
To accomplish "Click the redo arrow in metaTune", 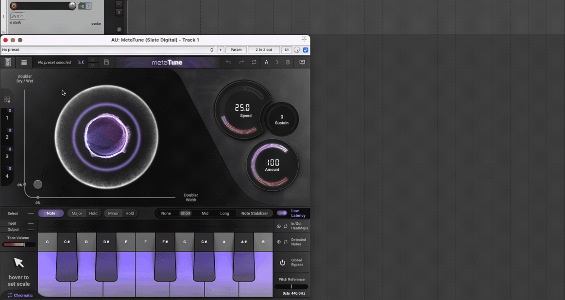I will click(x=241, y=62).
